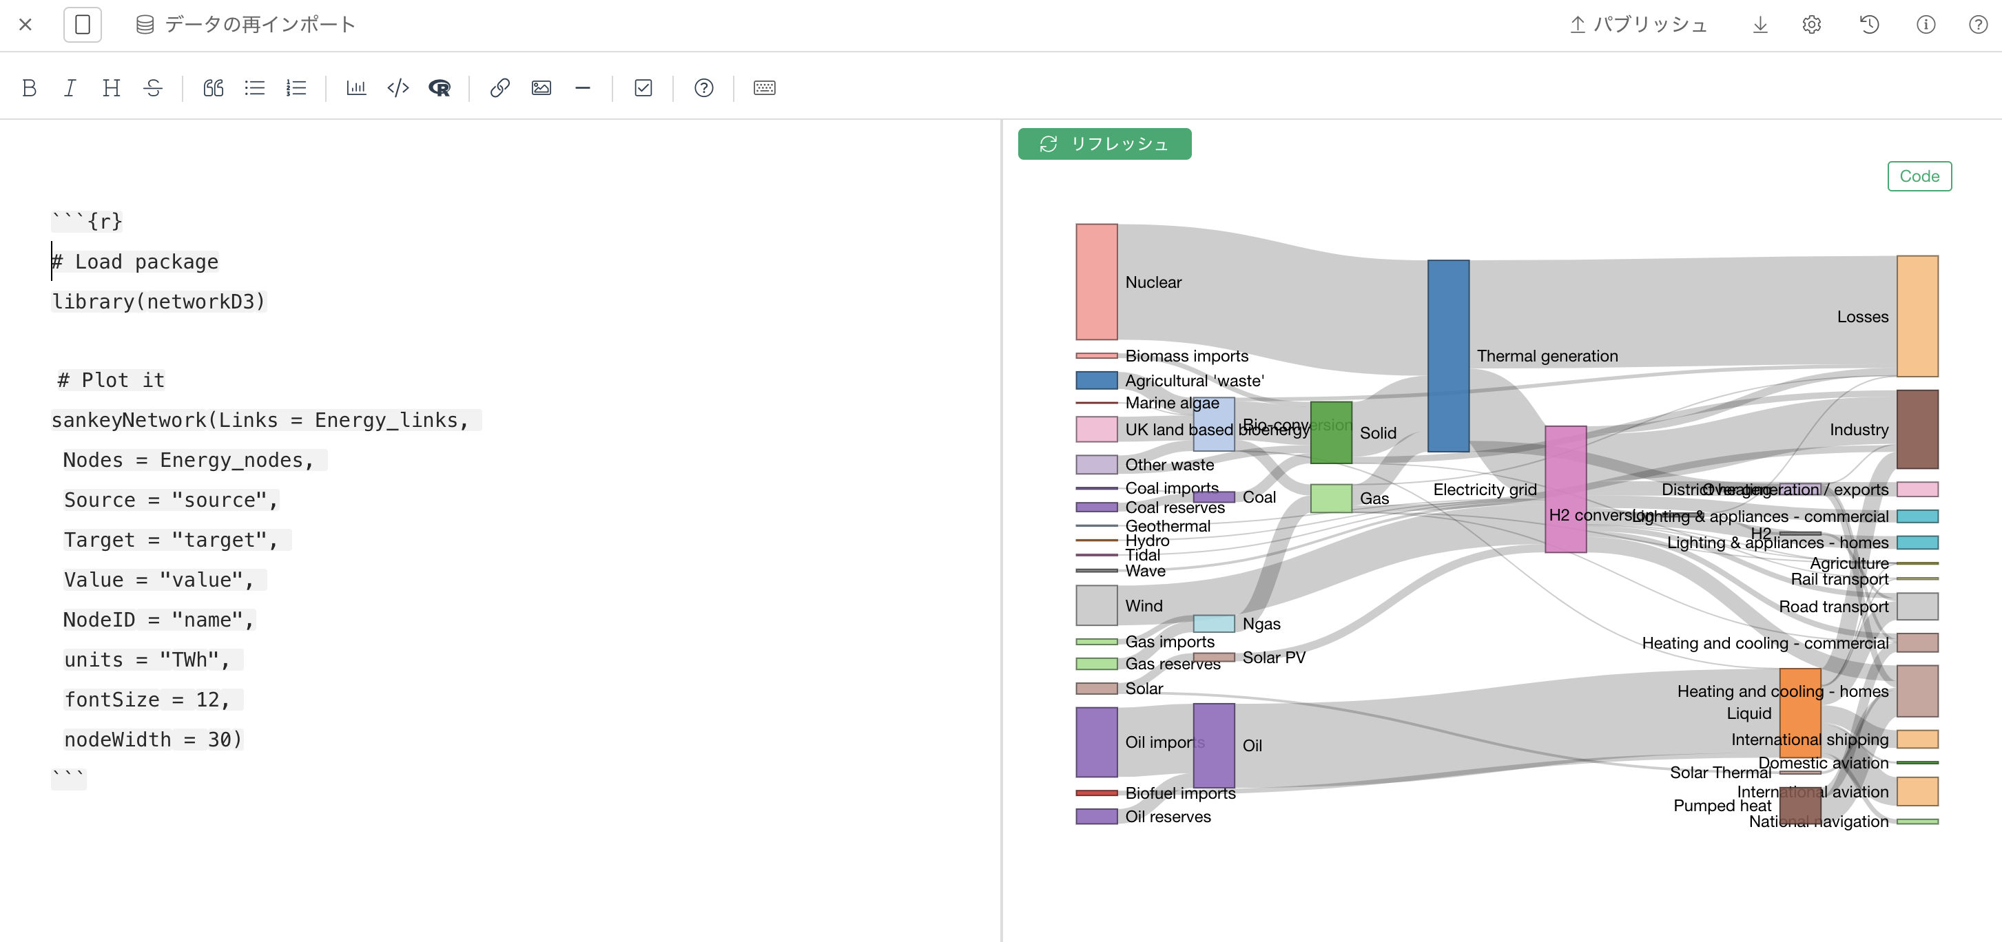This screenshot has height=942, width=2002.
Task: Open the markdown help icon in toolbar
Action: 704,87
